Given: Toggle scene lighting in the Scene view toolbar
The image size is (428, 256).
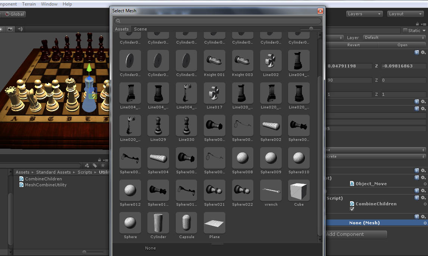Looking at the screenshot, I should (1, 29).
